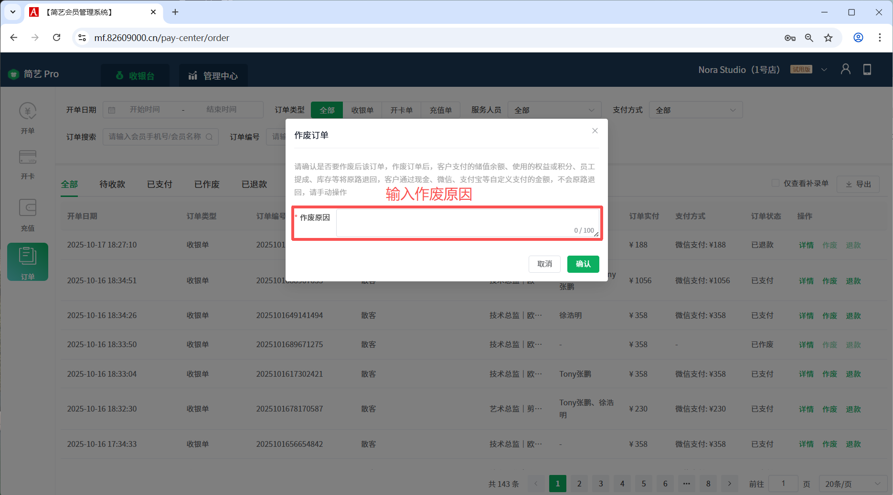Click the 确认 button in dialog

[583, 264]
